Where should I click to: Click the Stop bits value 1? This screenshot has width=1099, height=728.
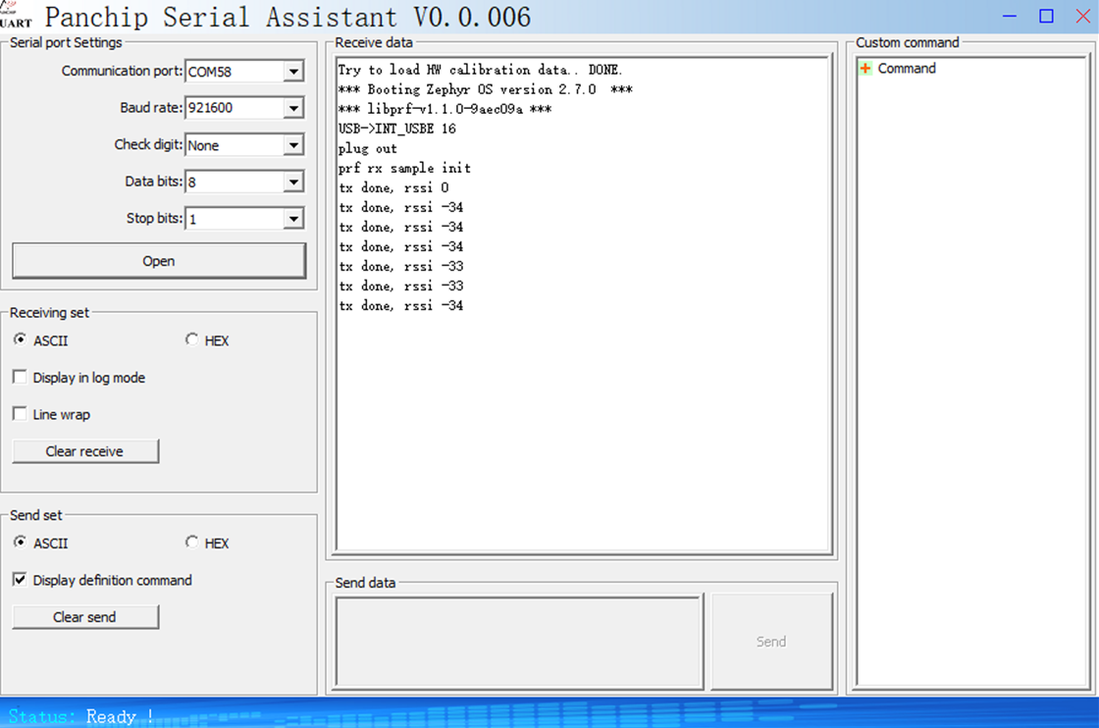coord(235,219)
